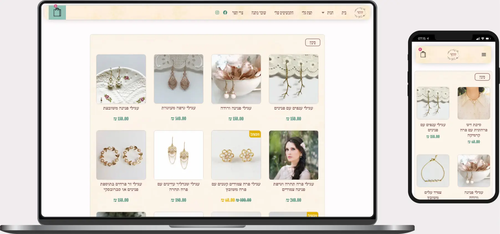Open the photo of the woman with braided hair
This screenshot has height=234, width=500.
(294, 155)
